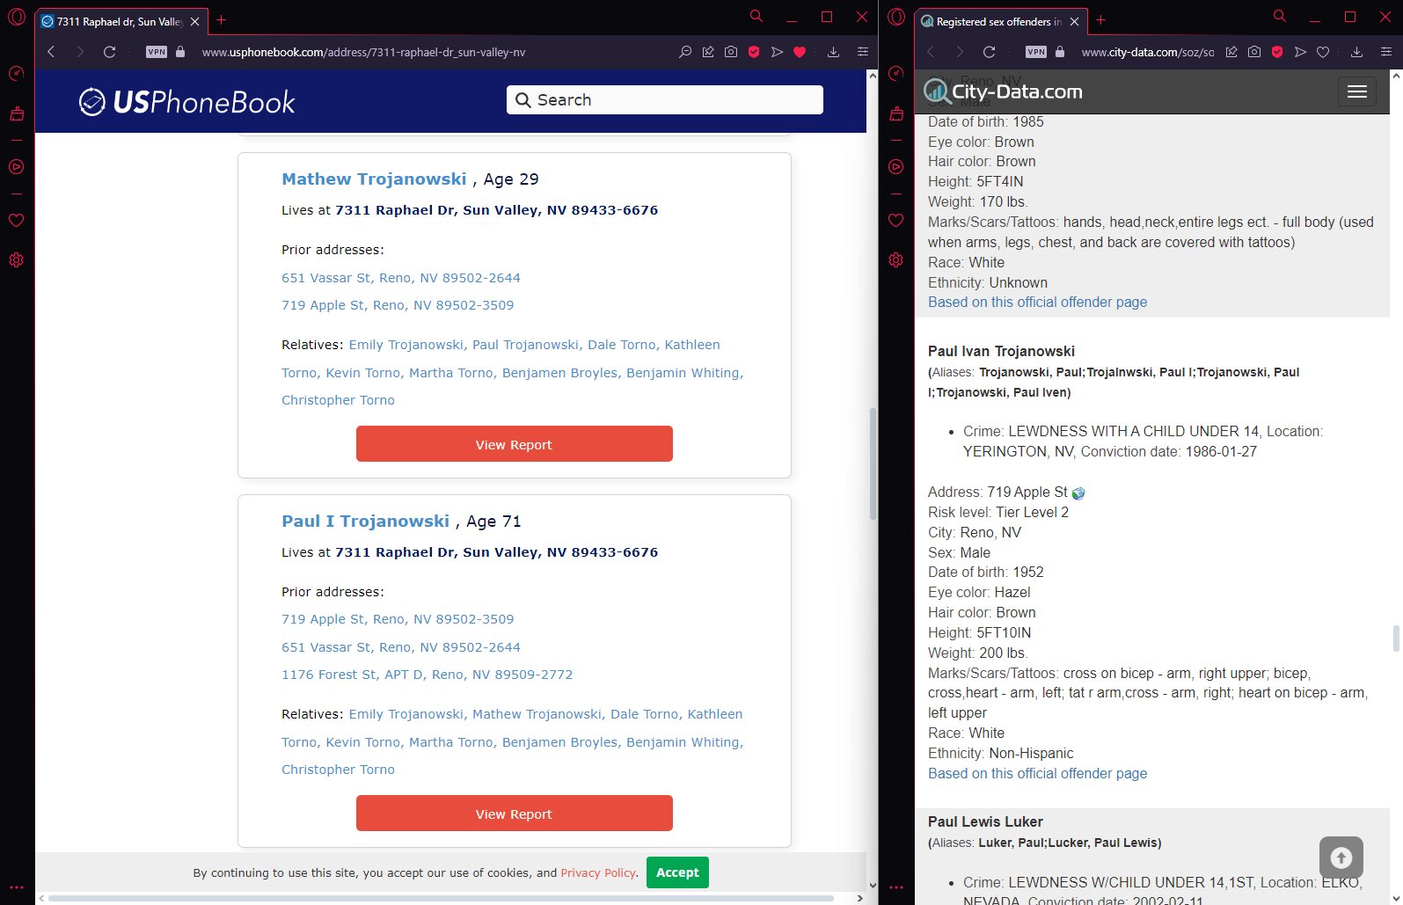
Task: Open settings gear in left window sidebar
Action: (16, 260)
